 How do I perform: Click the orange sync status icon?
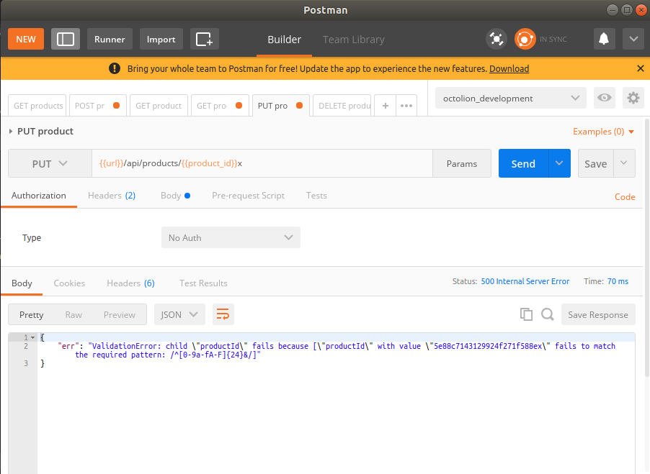525,40
